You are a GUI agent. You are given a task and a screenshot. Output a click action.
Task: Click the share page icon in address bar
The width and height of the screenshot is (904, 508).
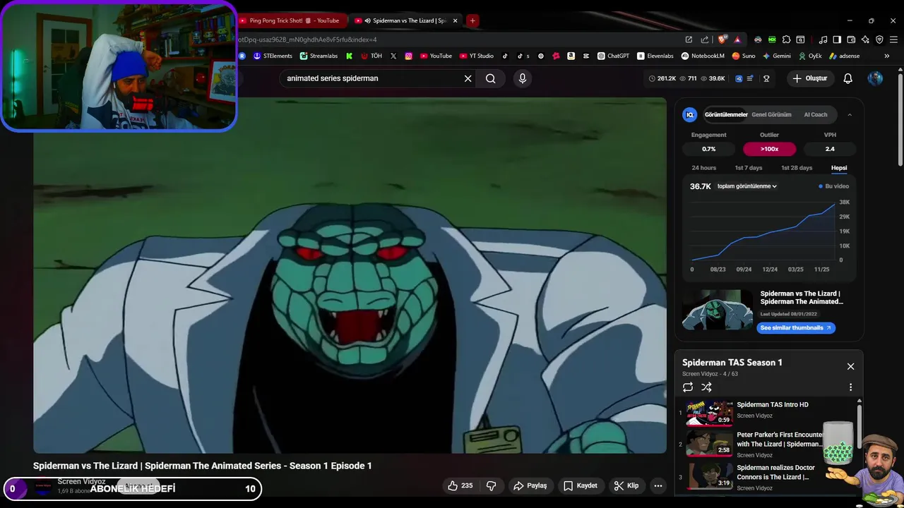[704, 40]
